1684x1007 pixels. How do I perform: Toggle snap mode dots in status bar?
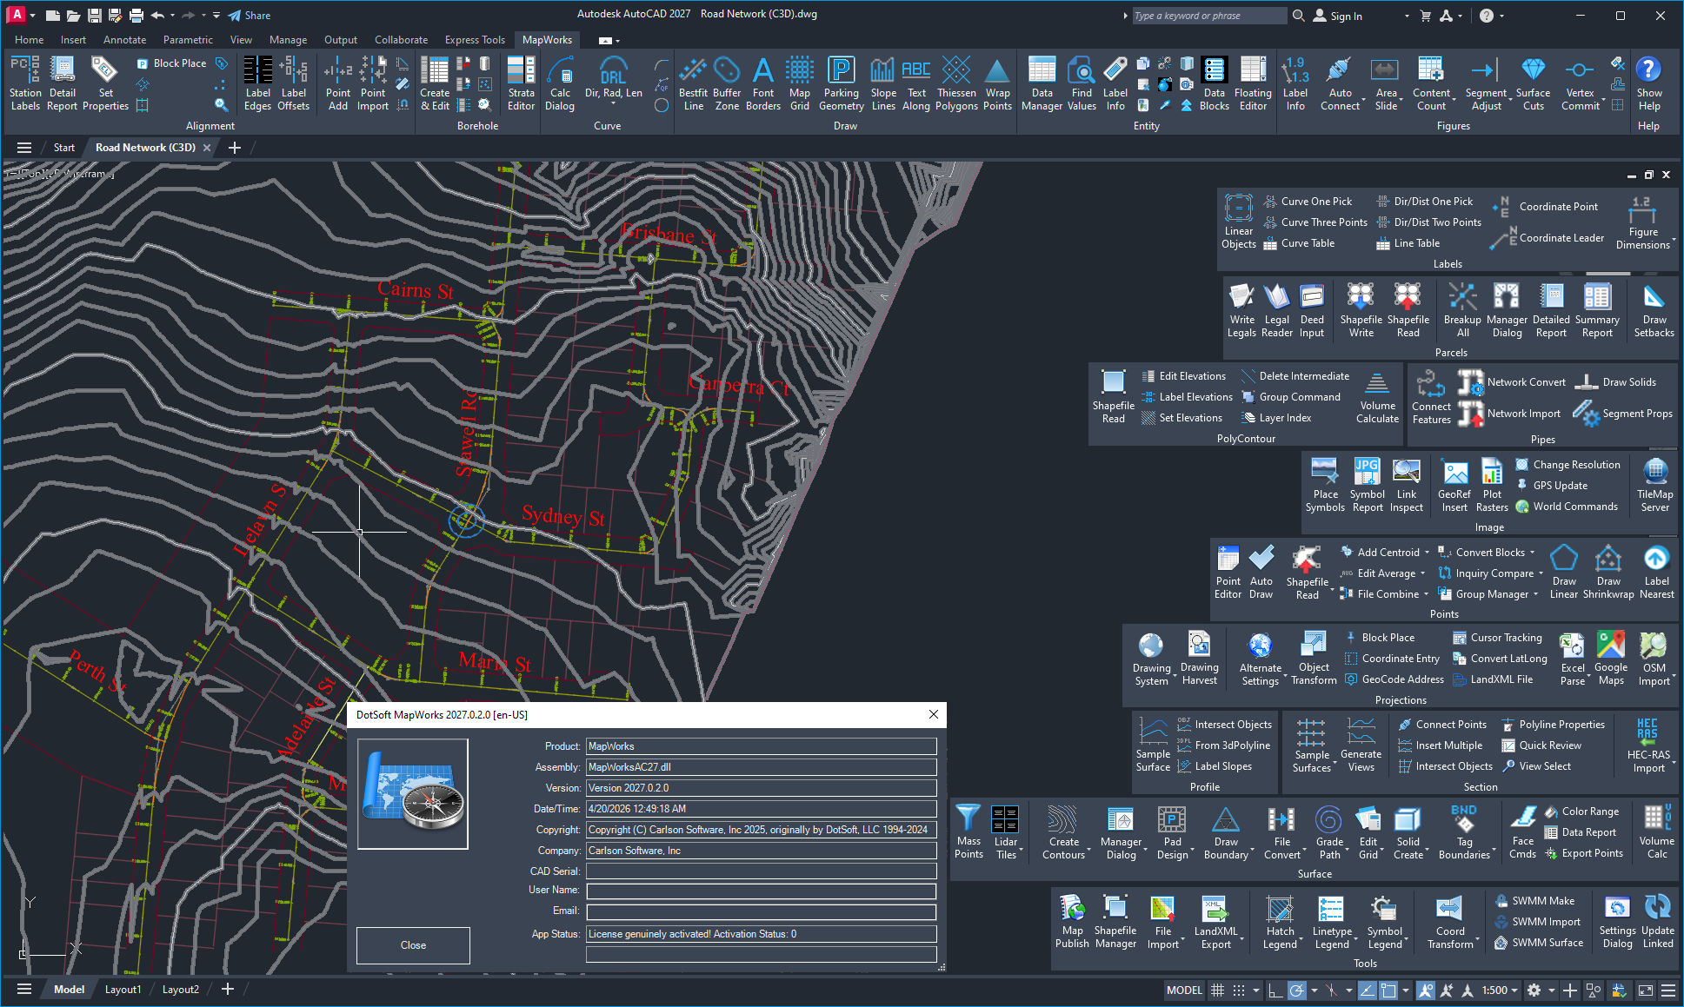pos(1239,990)
